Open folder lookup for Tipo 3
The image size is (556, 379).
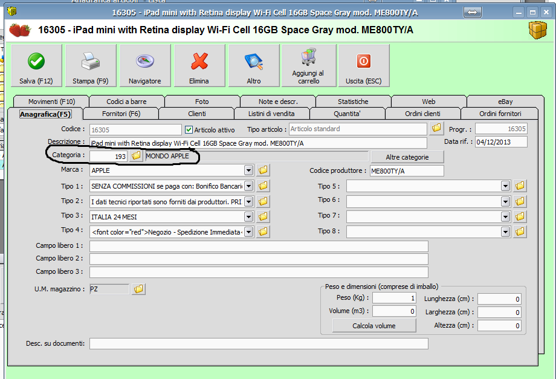[263, 216]
